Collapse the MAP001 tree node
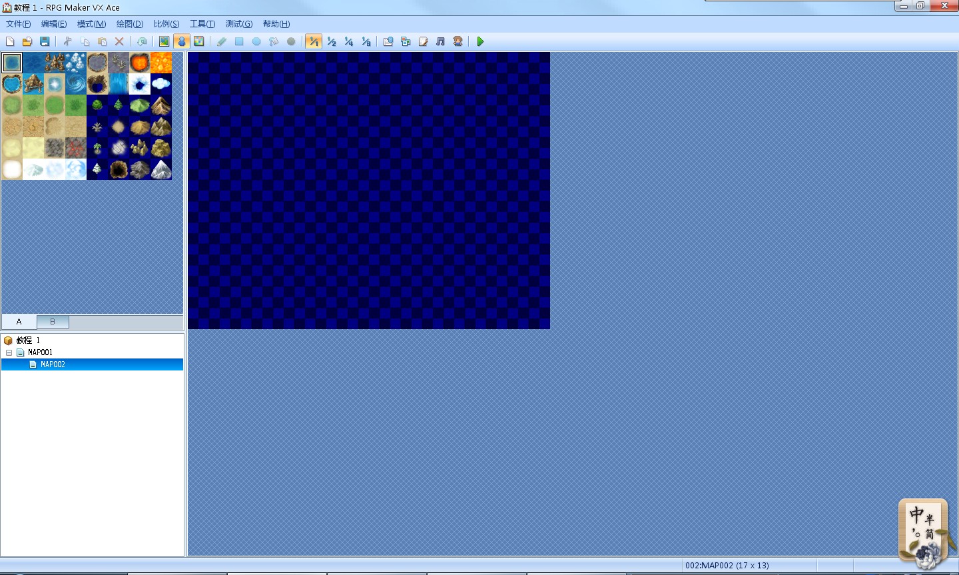The width and height of the screenshot is (959, 575). tap(9, 352)
